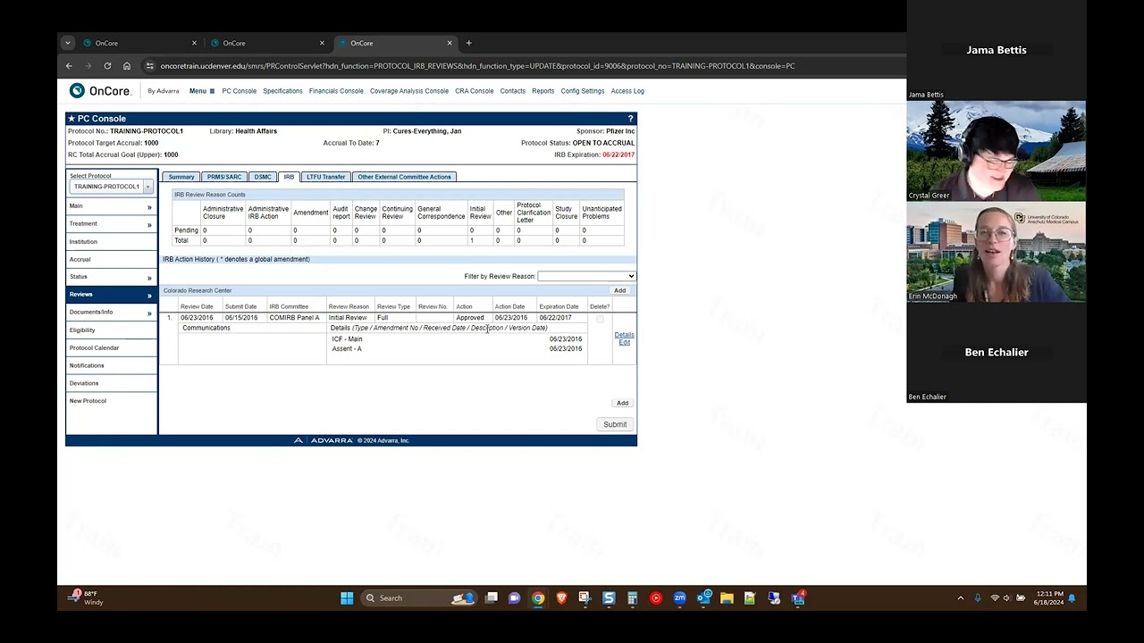The image size is (1144, 643).
Task: Open File Explorer from the taskbar
Action: pos(727,598)
